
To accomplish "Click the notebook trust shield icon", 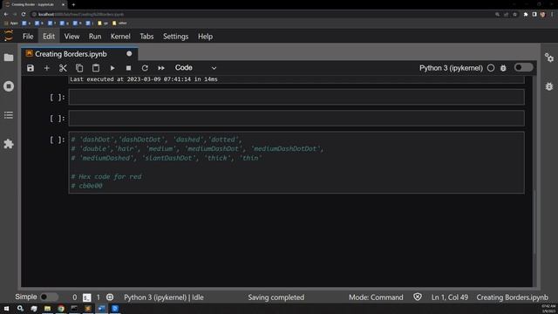I will click(x=418, y=297).
